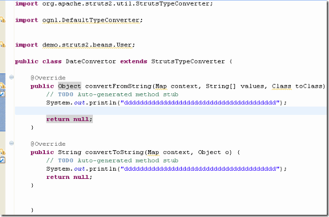This screenshot has width=329, height=217.
Task: Click StrutsTypeConverter after extends
Action: (188, 61)
